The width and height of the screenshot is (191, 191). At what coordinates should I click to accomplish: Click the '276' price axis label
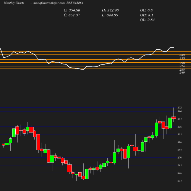[180, 157]
